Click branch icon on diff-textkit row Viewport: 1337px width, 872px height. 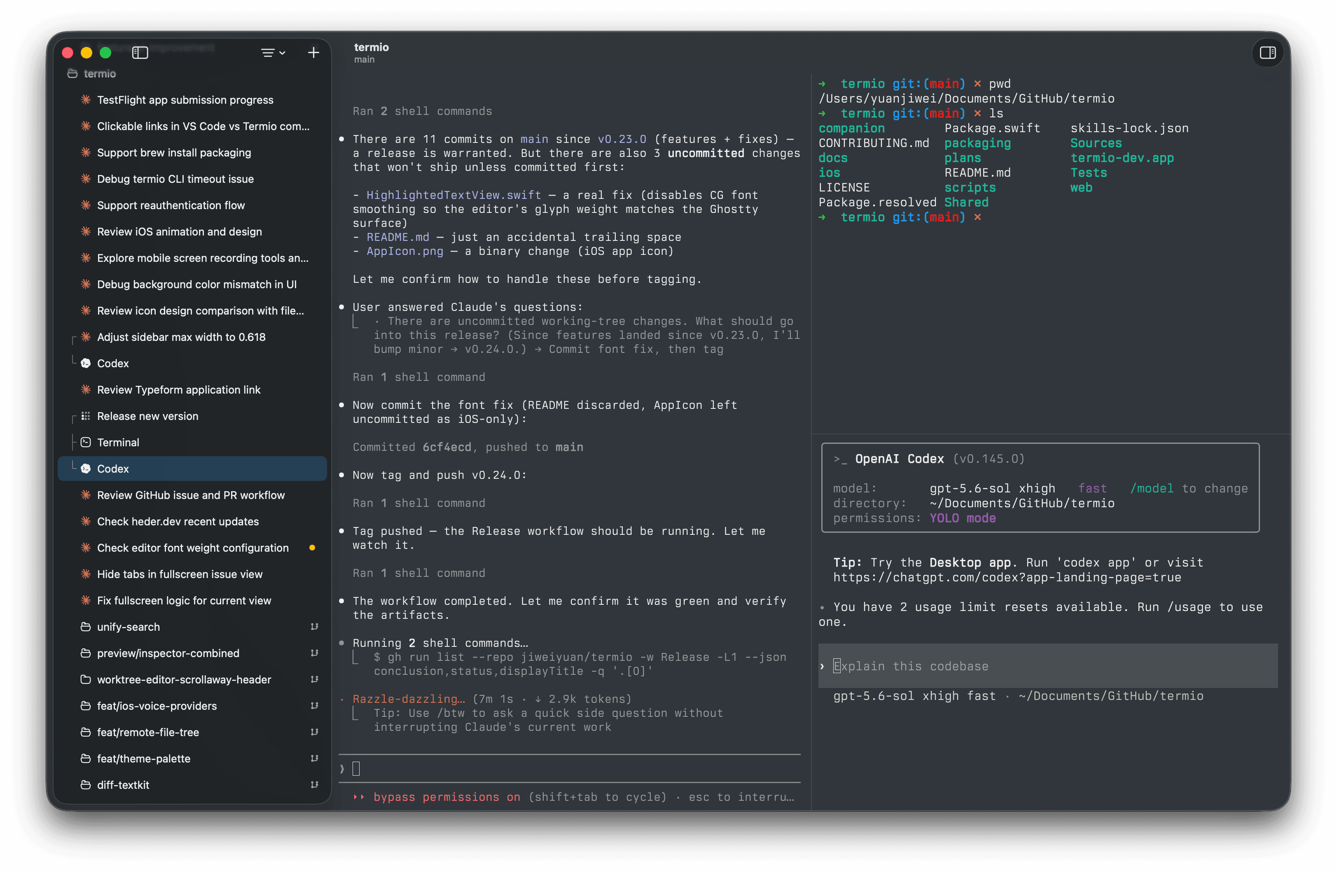315,785
